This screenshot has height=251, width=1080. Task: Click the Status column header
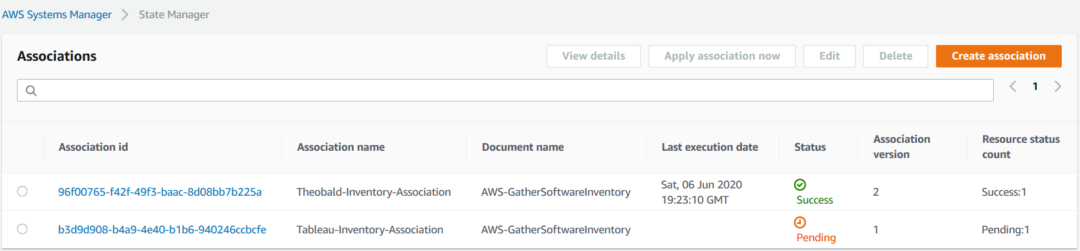coord(810,147)
